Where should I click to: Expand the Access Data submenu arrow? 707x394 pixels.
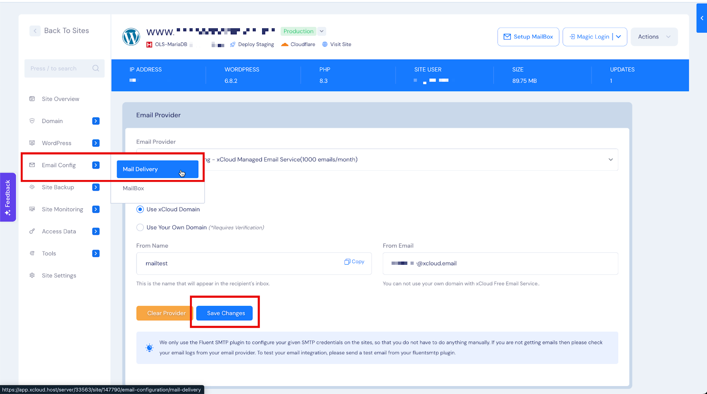click(x=96, y=231)
